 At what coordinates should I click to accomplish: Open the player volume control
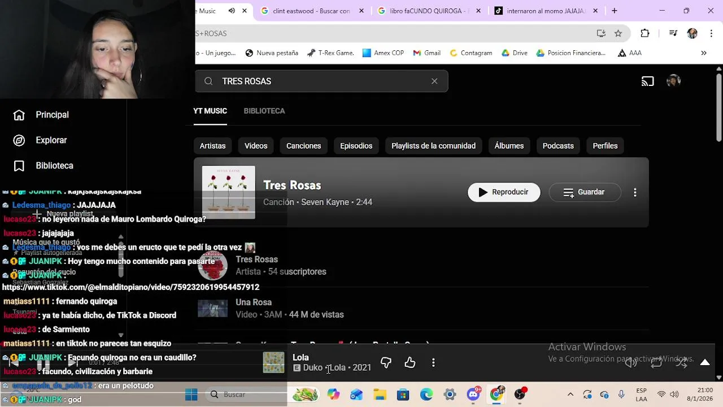631,363
